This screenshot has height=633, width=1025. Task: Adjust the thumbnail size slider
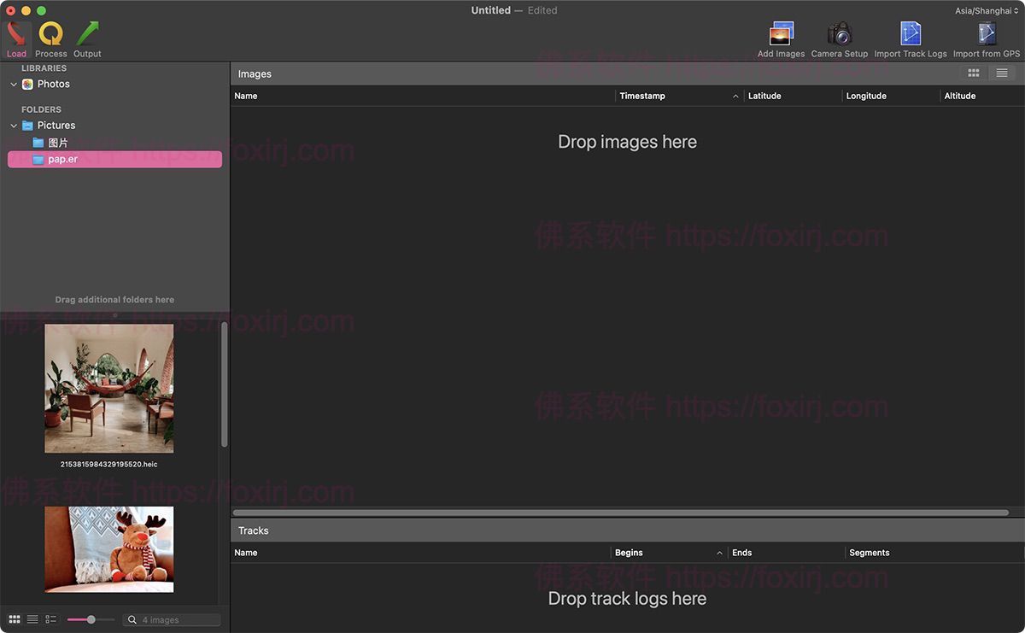click(x=91, y=619)
